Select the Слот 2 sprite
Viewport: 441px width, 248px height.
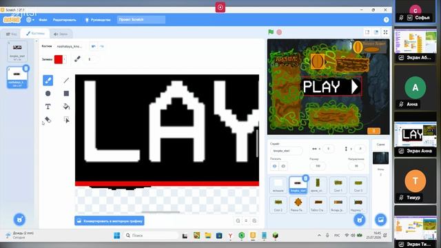tap(278, 205)
